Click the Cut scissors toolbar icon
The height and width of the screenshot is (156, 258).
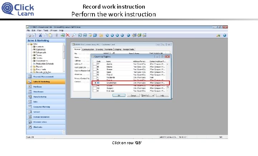tap(40, 35)
